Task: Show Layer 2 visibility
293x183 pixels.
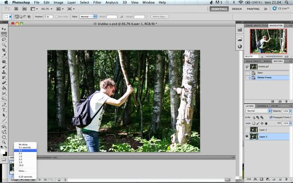Action: [247, 130]
